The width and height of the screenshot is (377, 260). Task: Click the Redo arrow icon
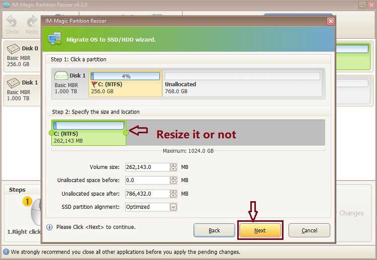(x=32, y=21)
